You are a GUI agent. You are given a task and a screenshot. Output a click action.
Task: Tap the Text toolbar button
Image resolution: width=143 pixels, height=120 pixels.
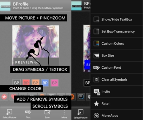point(28,114)
